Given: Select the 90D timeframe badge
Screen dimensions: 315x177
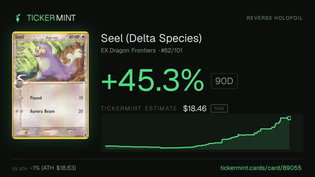Looking at the screenshot, I should (x=224, y=81).
